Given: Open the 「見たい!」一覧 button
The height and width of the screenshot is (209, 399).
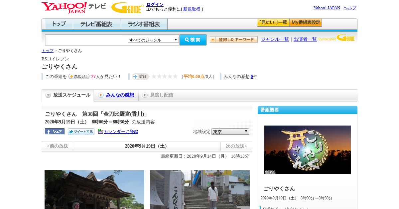Looking at the screenshot, I should 273,23.
